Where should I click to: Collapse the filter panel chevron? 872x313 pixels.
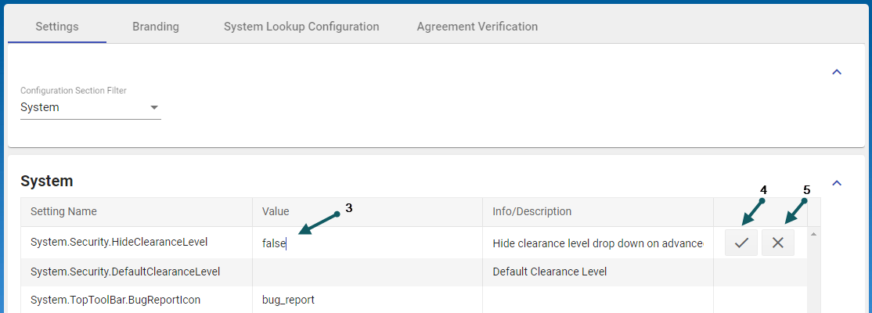[836, 72]
